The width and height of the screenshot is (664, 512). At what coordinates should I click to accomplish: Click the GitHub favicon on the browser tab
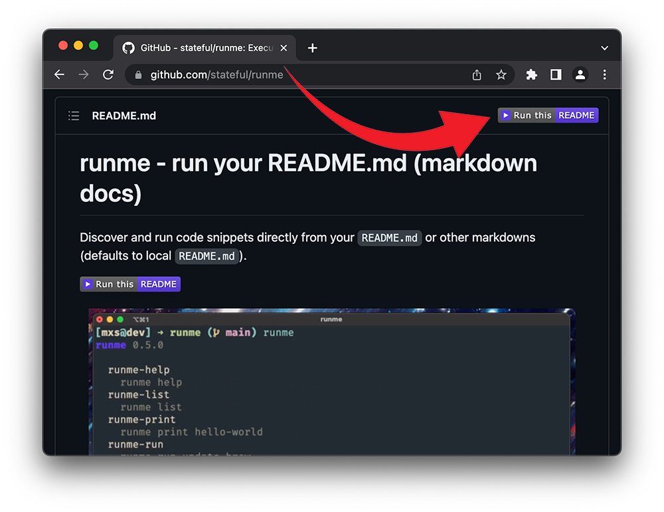tap(128, 47)
